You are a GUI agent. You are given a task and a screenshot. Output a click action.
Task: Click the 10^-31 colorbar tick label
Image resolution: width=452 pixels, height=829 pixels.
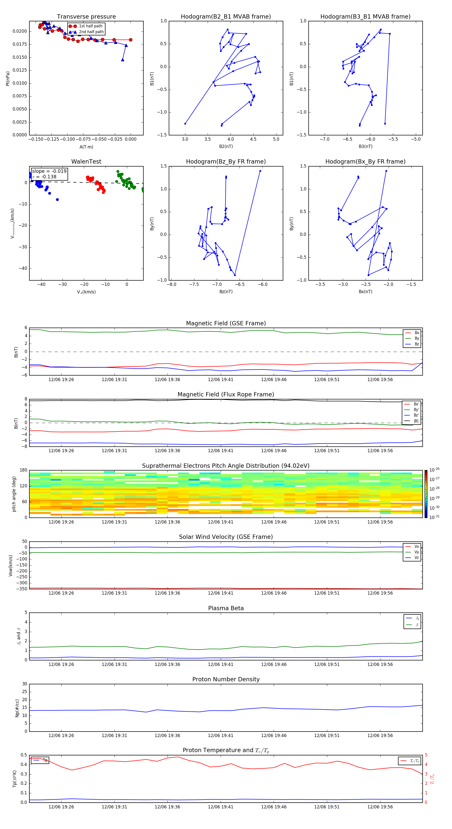click(434, 517)
